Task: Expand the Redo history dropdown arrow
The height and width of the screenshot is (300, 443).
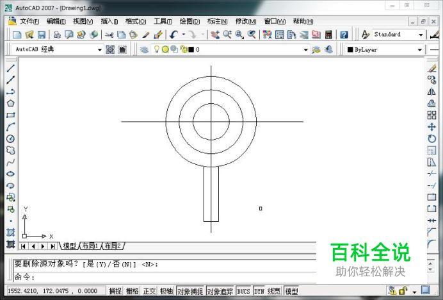Action: pos(202,35)
